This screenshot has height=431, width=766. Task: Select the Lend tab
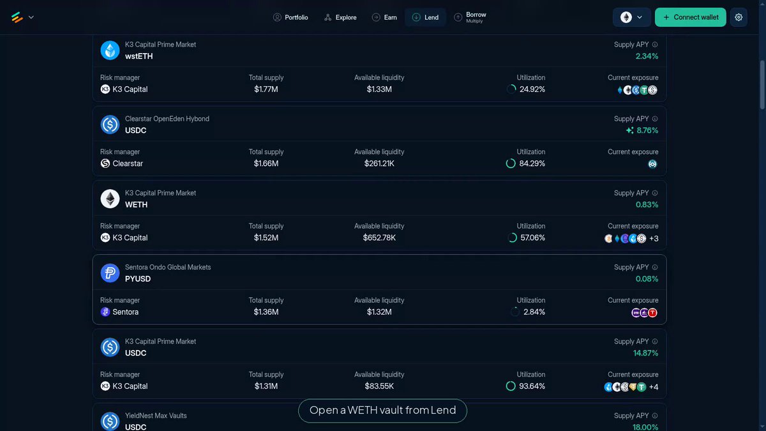click(425, 17)
